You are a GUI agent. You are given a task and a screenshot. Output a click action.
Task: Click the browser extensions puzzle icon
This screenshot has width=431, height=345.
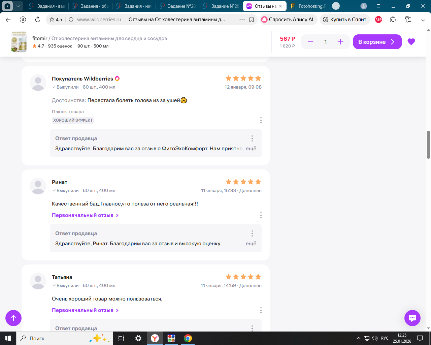pyautogui.click(x=393, y=20)
